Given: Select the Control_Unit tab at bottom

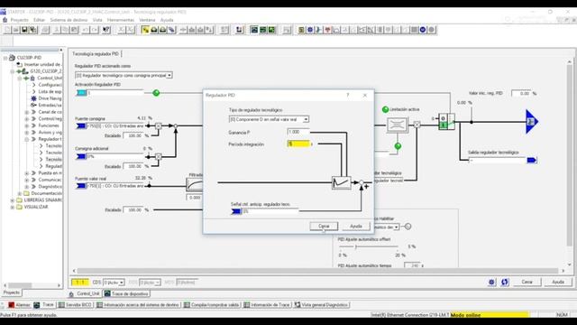Looking at the screenshot, I should pyautogui.click(x=84, y=293).
